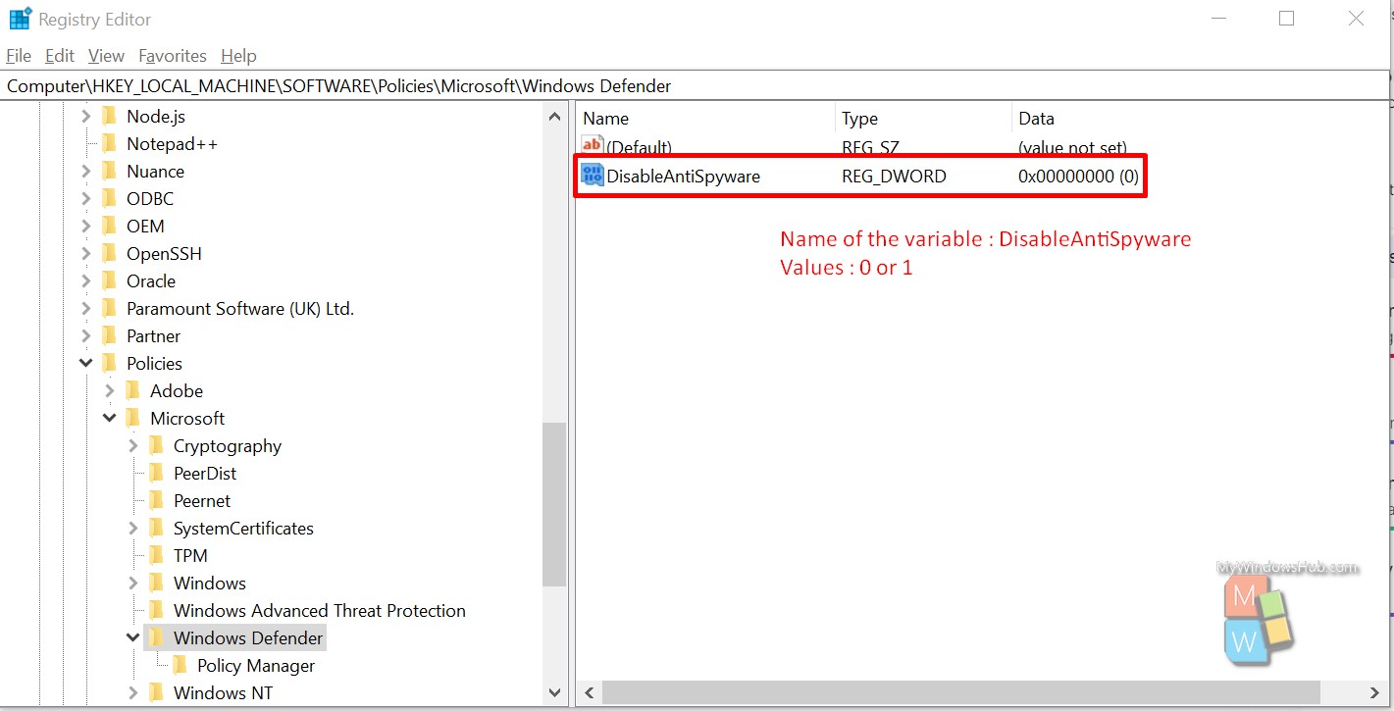Image resolution: width=1394 pixels, height=711 pixels.
Task: Click the folder icon beside OpenSSH
Action: 109,253
